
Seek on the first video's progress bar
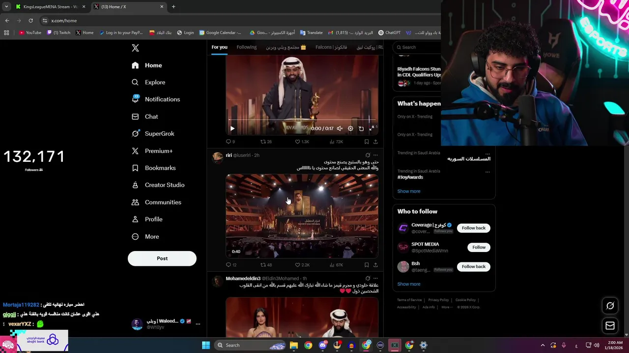[x=302, y=120]
